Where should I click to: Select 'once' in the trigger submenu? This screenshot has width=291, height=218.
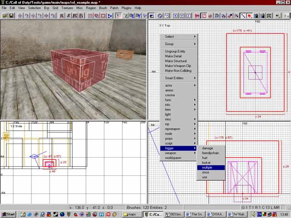pyautogui.click(x=206, y=173)
